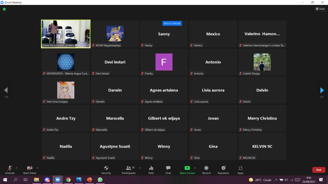Open the Chat panel
The width and height of the screenshot is (328, 184).
coord(168,168)
